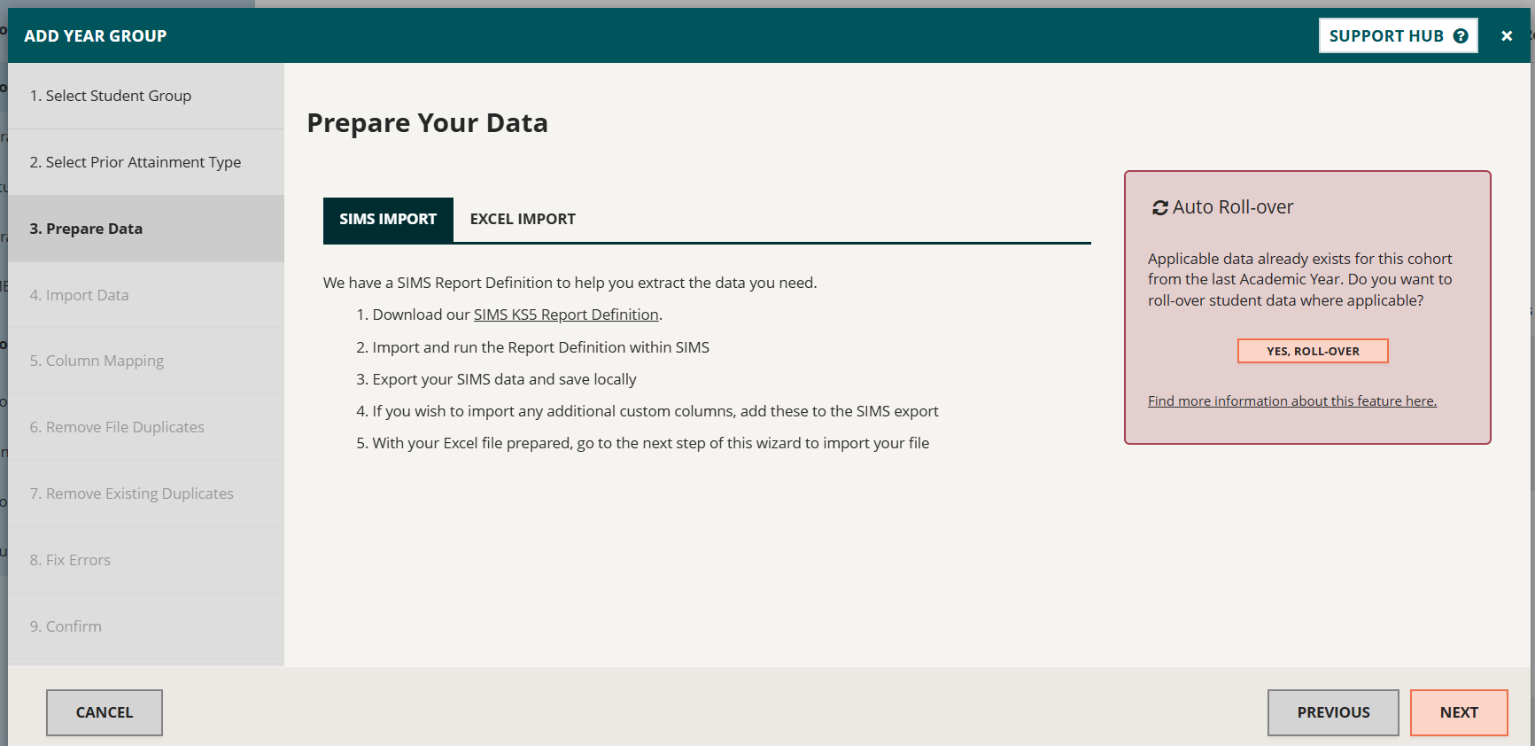Select step 4 Import Data
Viewport: 1535px width, 746px height.
pos(146,295)
